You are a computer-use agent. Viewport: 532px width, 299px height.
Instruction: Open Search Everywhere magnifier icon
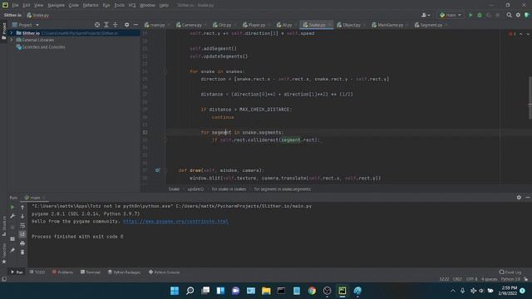coord(509,15)
